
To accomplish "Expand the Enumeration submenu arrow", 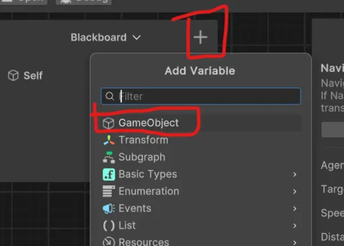I will click(295, 191).
